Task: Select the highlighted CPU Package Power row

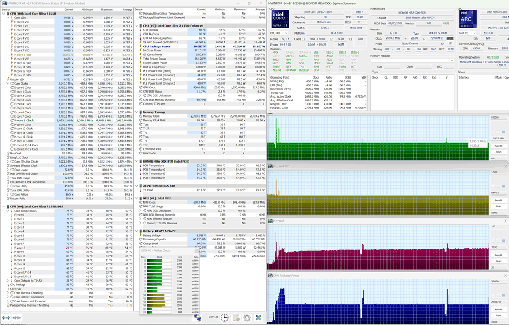Action: coord(202,47)
